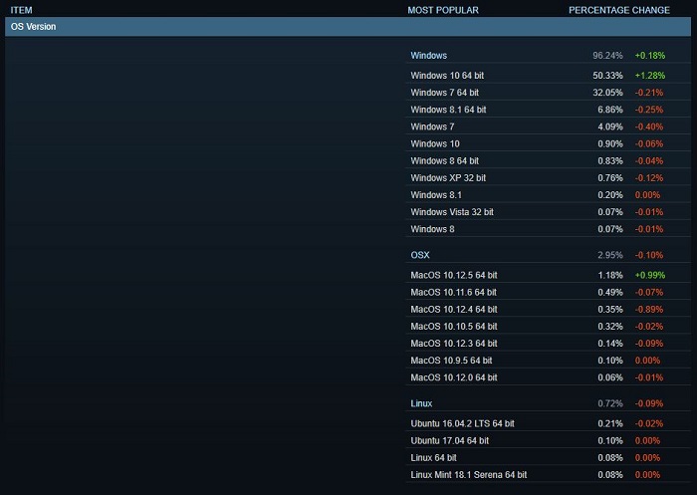Click the Linux 64 bit row

548,457
